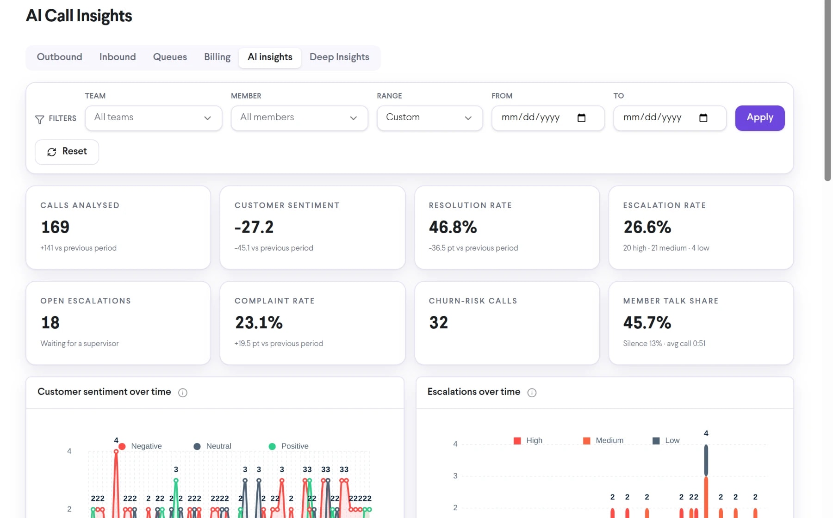
Task: Click the FROM date input field
Action: pyautogui.click(x=548, y=118)
